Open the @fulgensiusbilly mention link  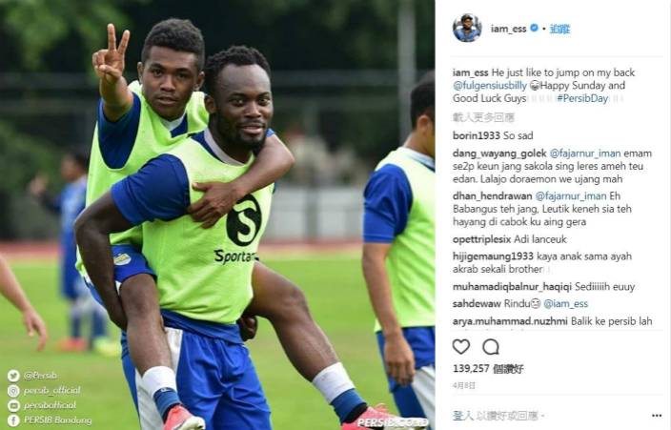490,85
